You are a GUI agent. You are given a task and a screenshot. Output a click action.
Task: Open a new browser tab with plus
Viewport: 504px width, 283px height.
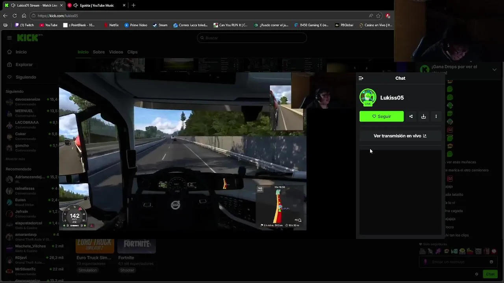tap(133, 5)
